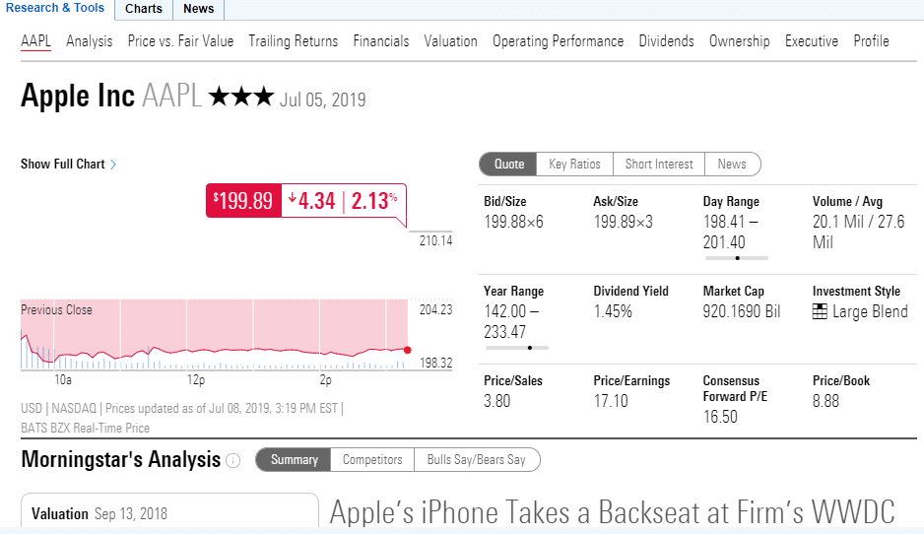Click the Bid/Size value 199.88×6
The image size is (924, 534).
coord(513,223)
